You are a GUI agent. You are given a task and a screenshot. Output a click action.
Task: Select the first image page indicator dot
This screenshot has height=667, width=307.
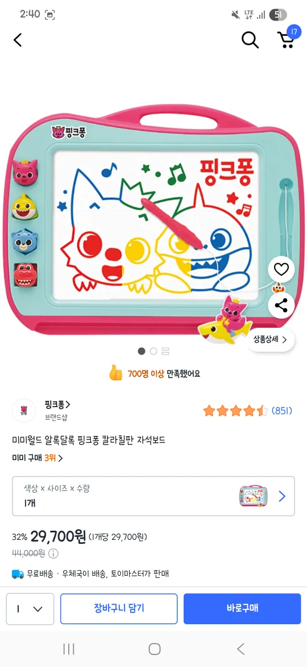(x=142, y=351)
